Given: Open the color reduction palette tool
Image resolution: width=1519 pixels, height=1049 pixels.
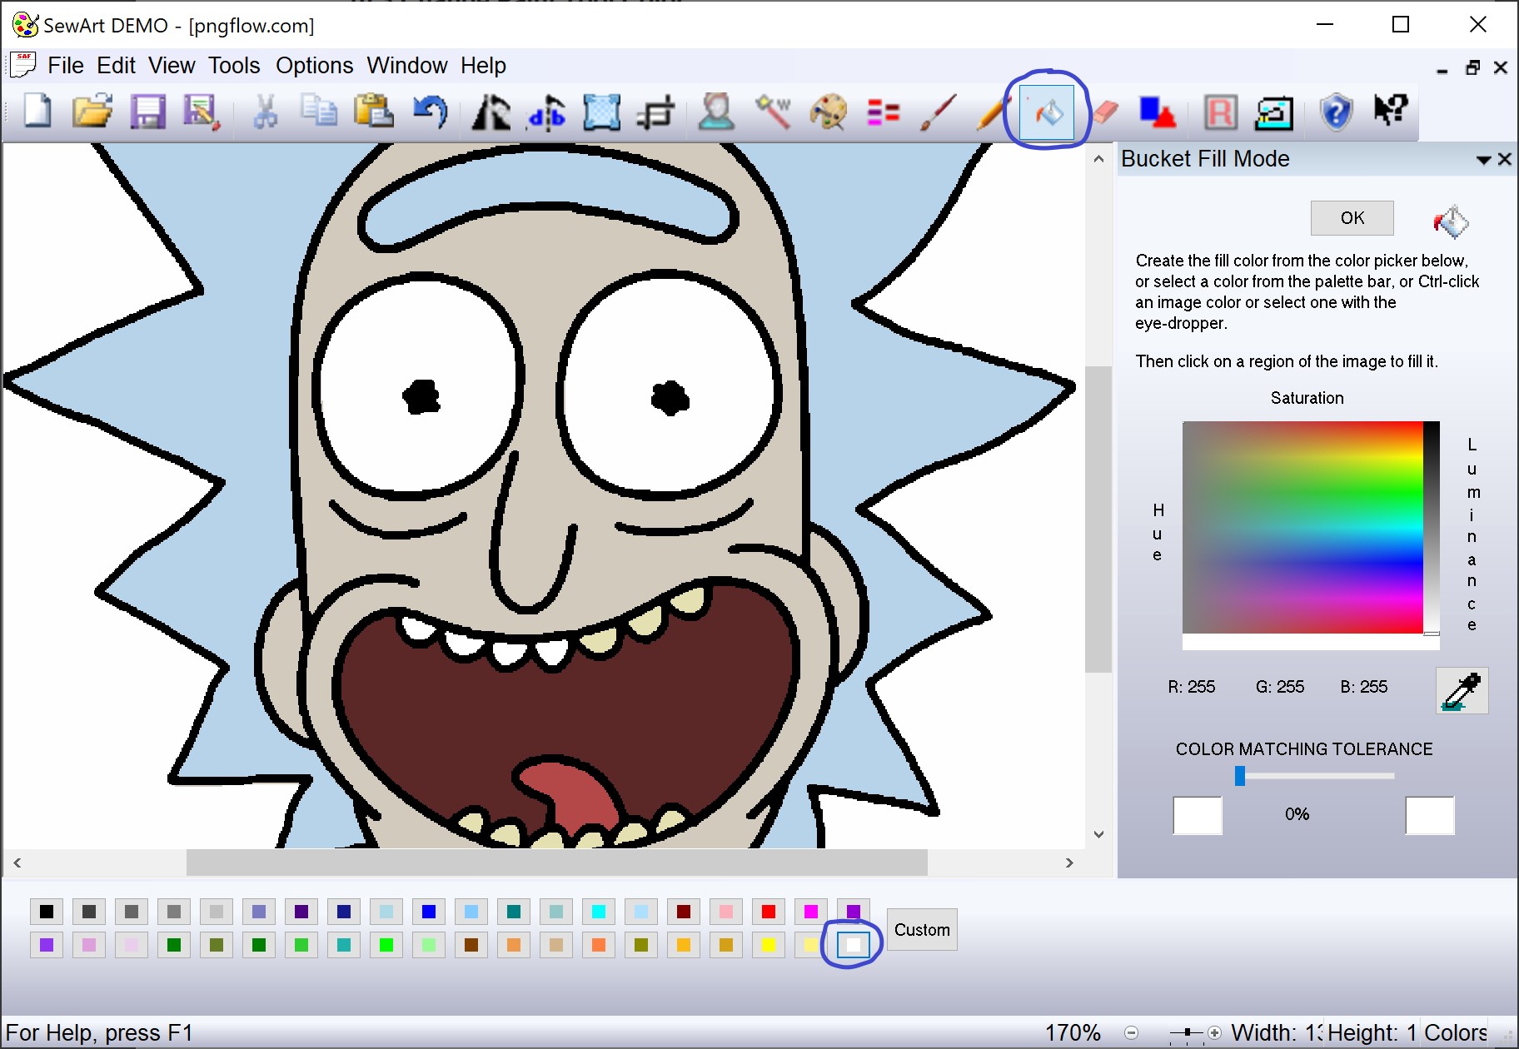Looking at the screenshot, I should [x=829, y=112].
